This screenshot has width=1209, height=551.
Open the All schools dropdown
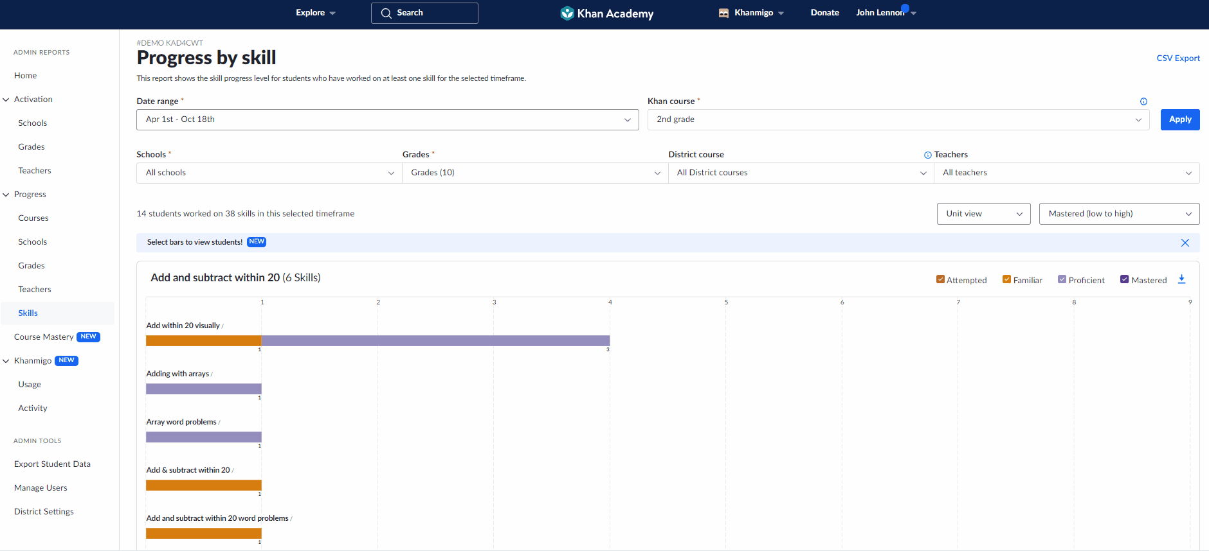pos(269,173)
